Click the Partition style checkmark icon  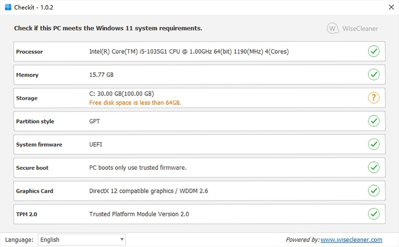click(x=374, y=121)
